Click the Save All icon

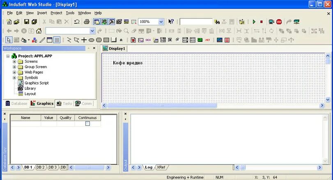coord(34,22)
